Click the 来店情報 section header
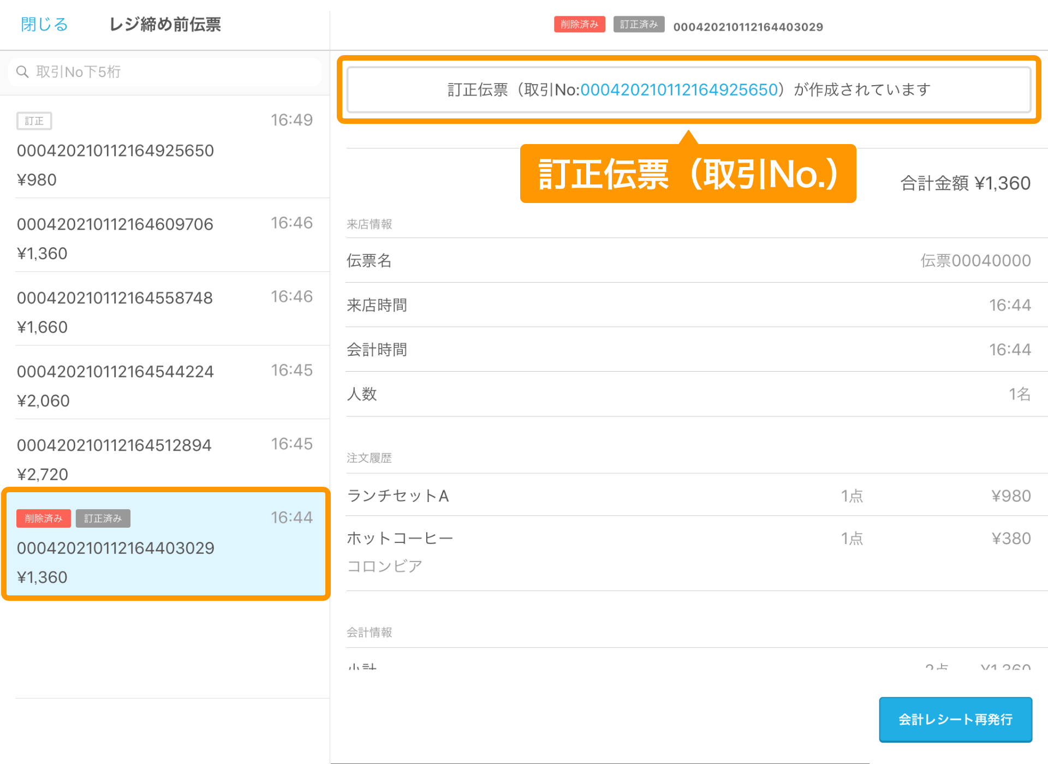Screen dimensions: 1048x764 (369, 224)
